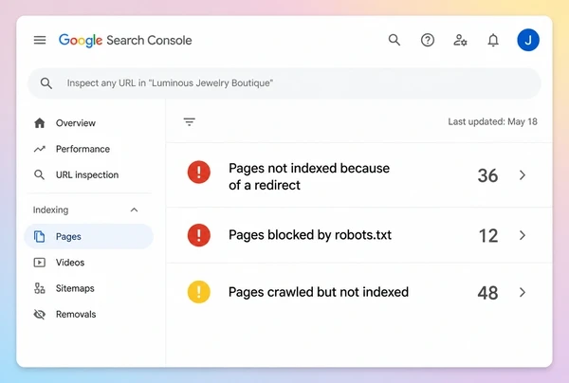Expand redirect issue row chevron
Image resolution: width=569 pixels, height=383 pixels.
coord(523,175)
